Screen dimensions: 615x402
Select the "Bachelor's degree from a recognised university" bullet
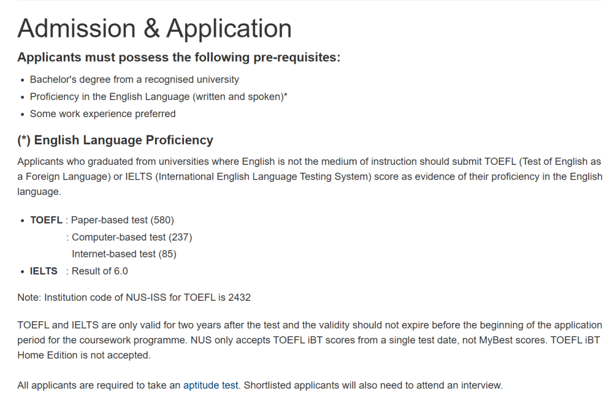click(134, 80)
